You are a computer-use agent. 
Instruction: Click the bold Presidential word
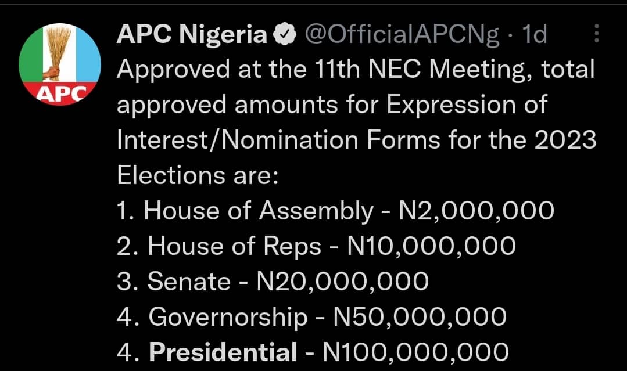click(x=223, y=352)
